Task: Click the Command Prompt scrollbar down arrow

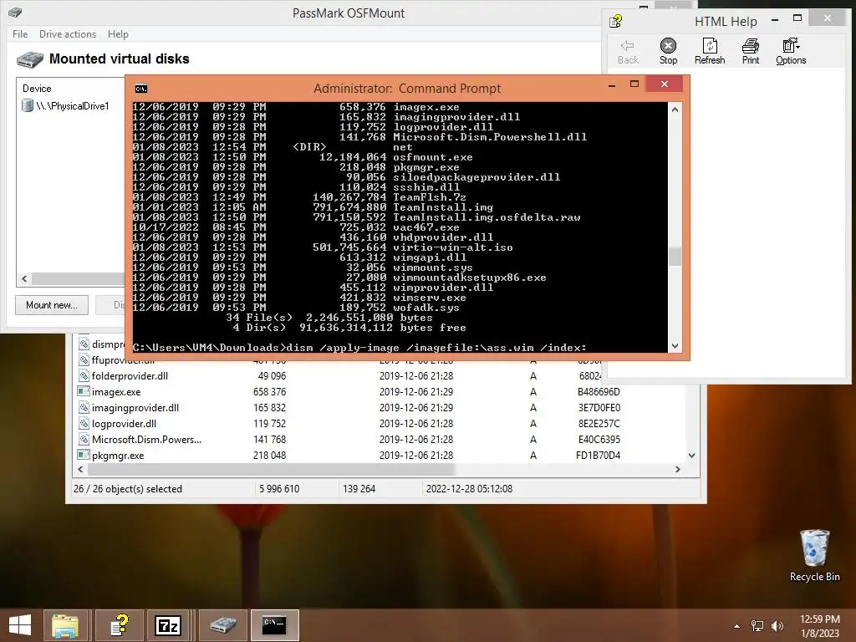Action: [x=675, y=345]
